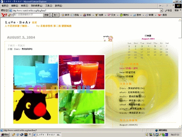This screenshot has height=137, width=182.
Task: Click the LoVe‧BeAr window button on taskbar
Action: 47,135
